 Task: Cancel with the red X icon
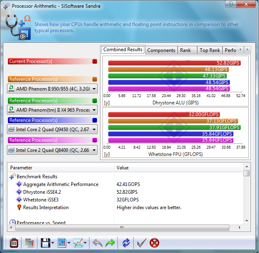tap(155, 243)
